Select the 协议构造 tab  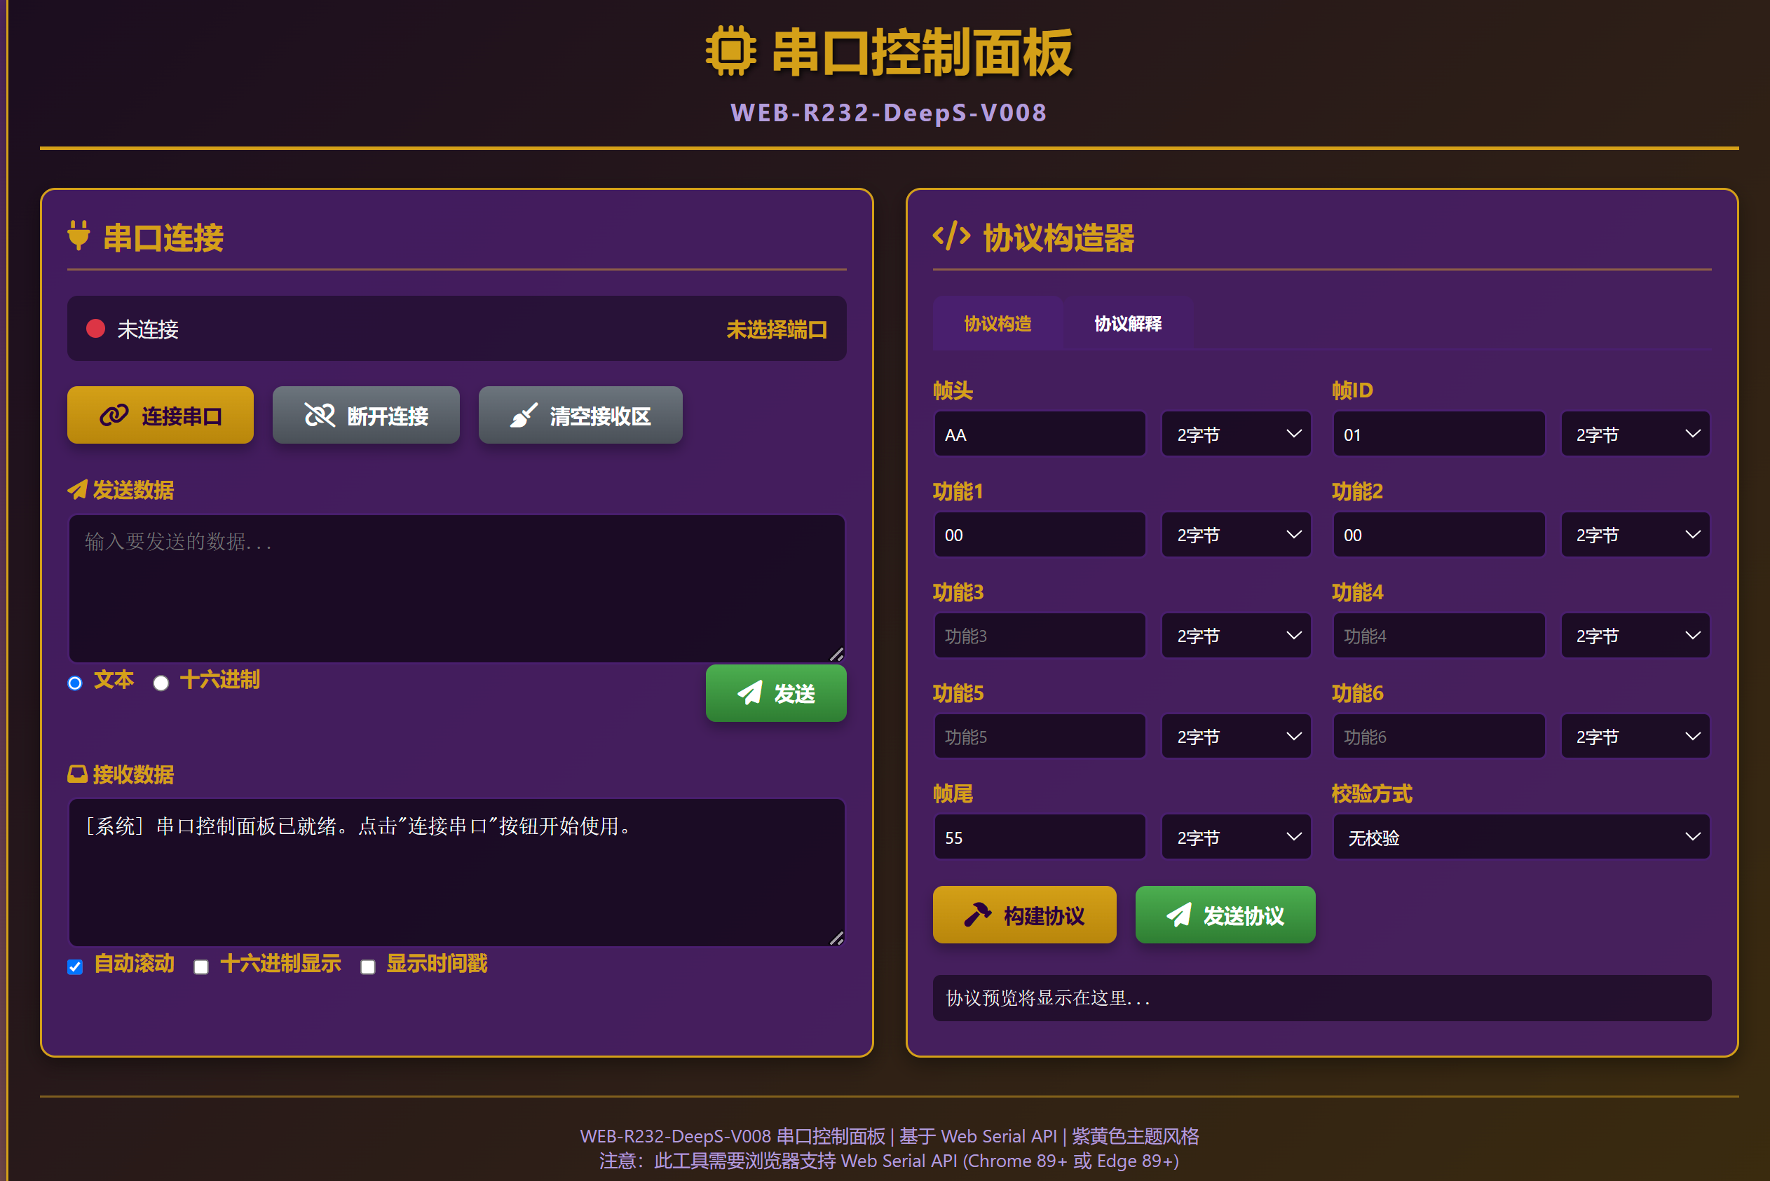pos(998,324)
